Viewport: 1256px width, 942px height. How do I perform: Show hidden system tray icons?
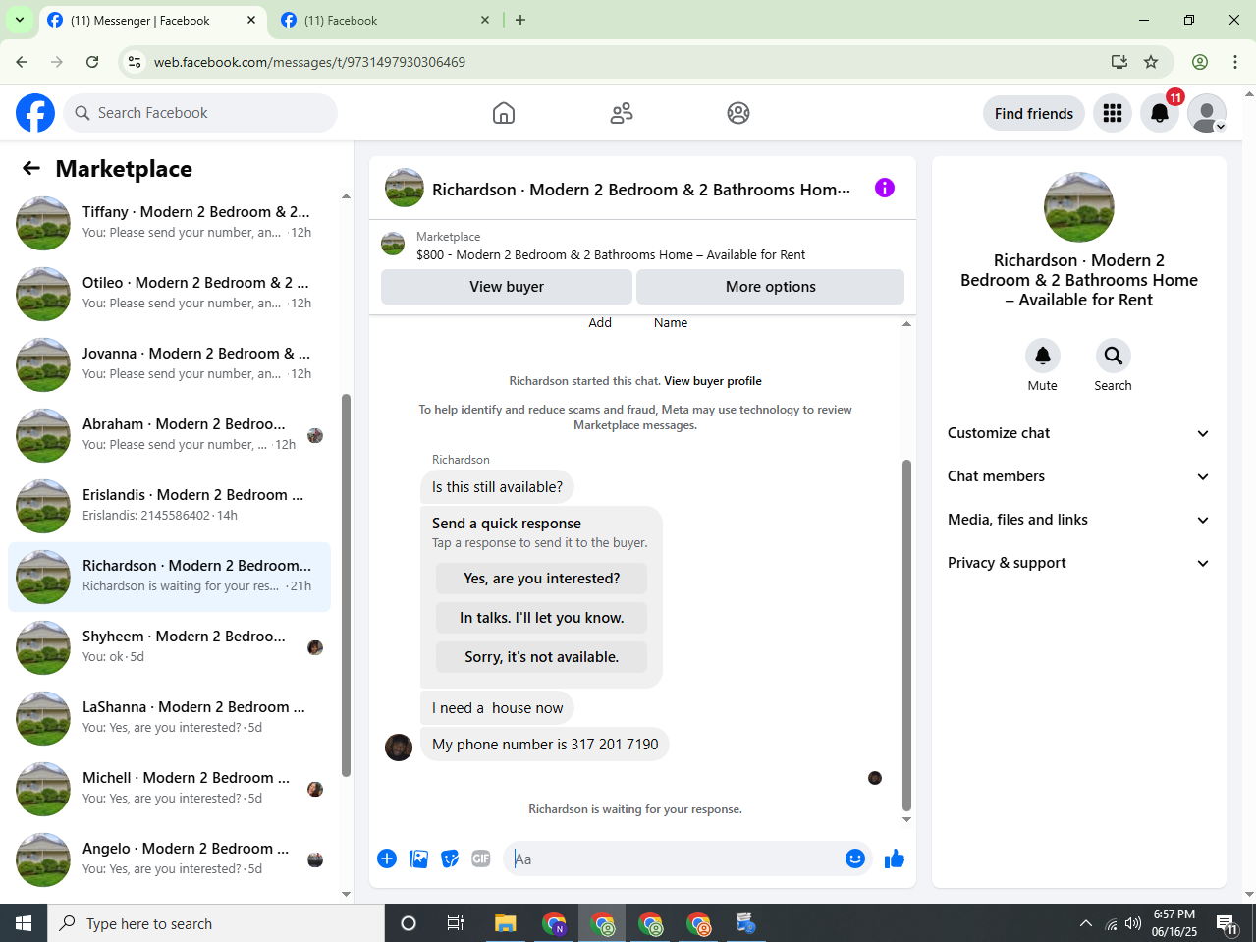coord(1085,923)
